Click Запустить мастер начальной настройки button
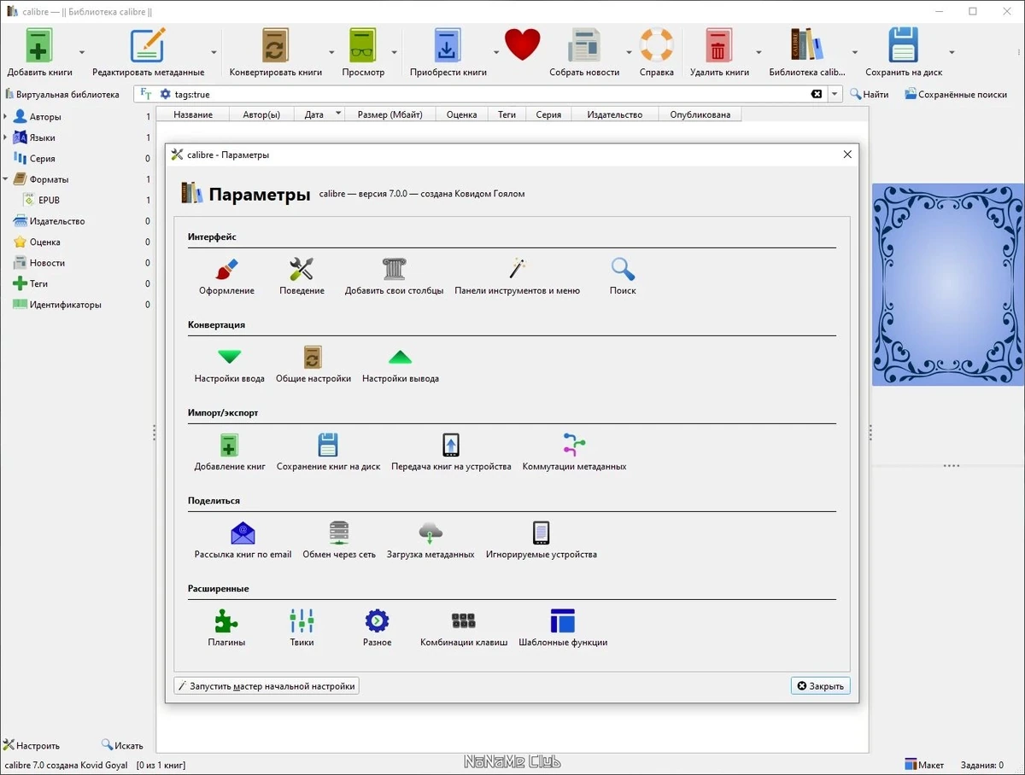Viewport: 1025px width, 775px height. tap(266, 685)
